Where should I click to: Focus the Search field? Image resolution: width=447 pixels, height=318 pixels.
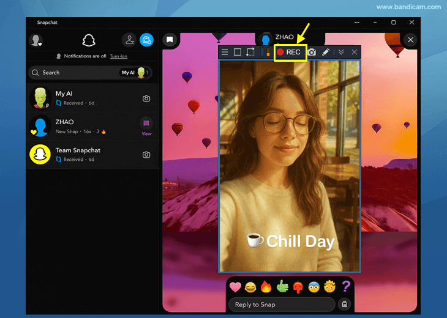[x=91, y=73]
